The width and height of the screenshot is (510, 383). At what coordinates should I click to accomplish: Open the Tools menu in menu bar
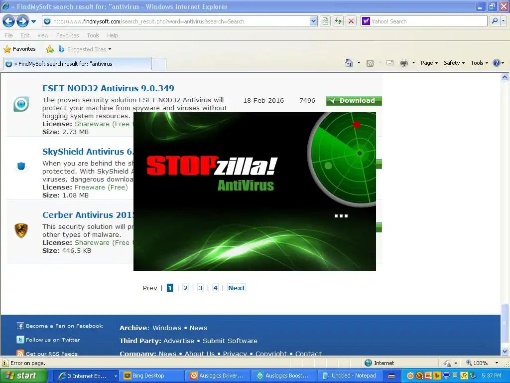coord(93,35)
